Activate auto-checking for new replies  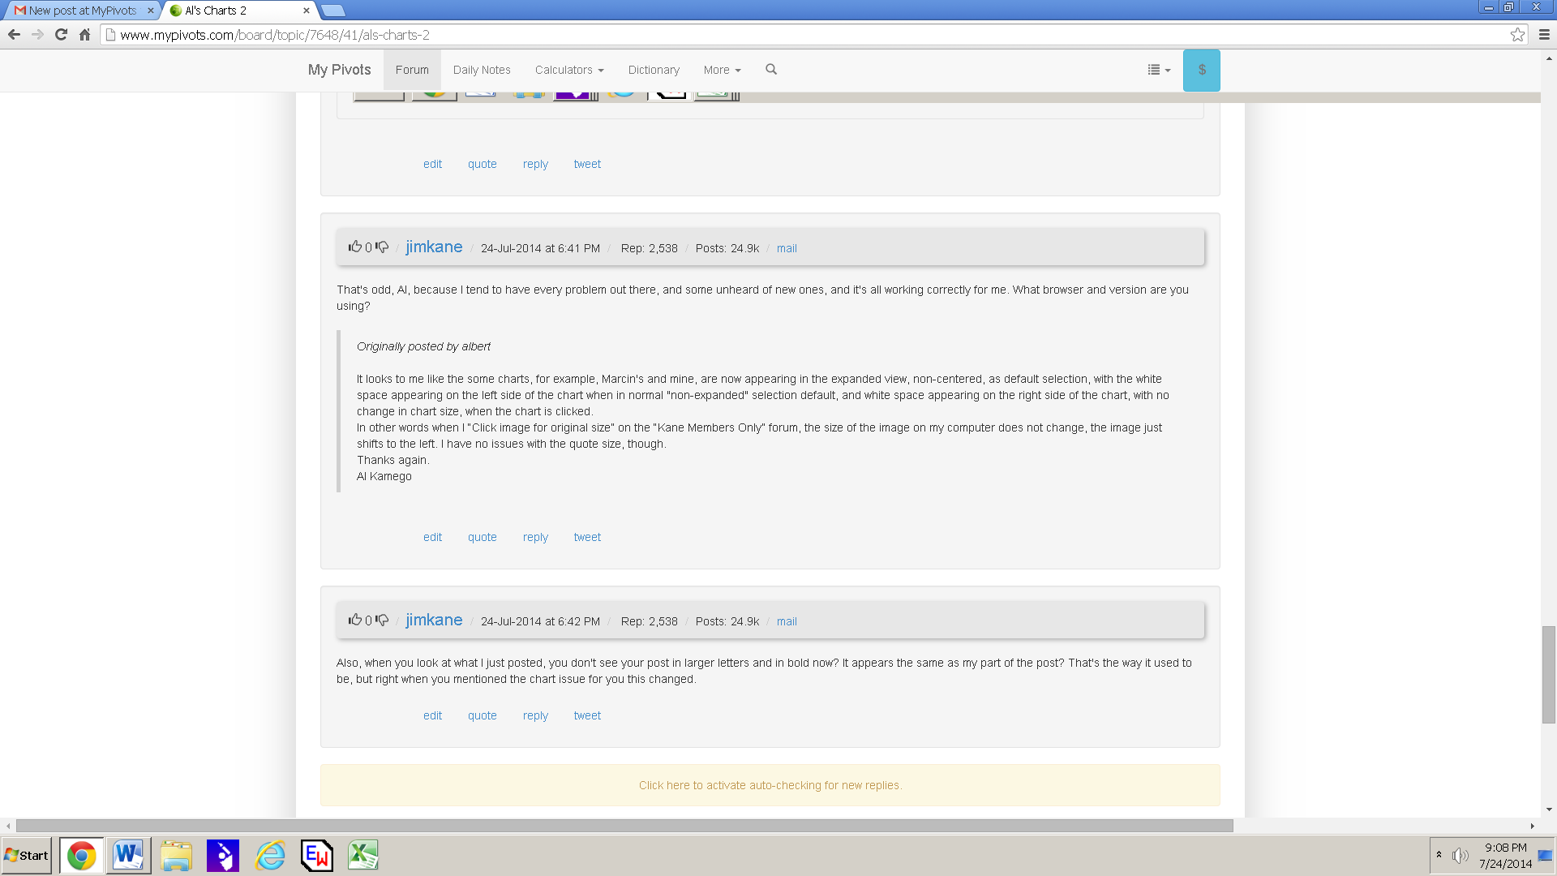tap(770, 785)
